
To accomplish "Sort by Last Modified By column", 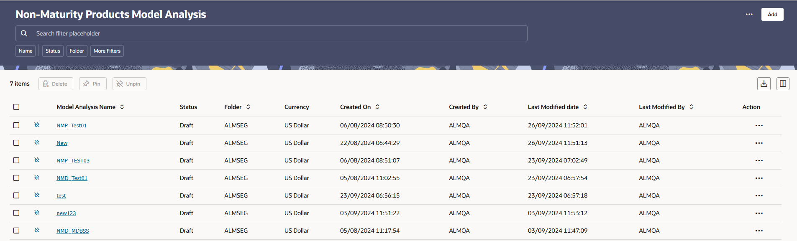I will click(x=692, y=107).
